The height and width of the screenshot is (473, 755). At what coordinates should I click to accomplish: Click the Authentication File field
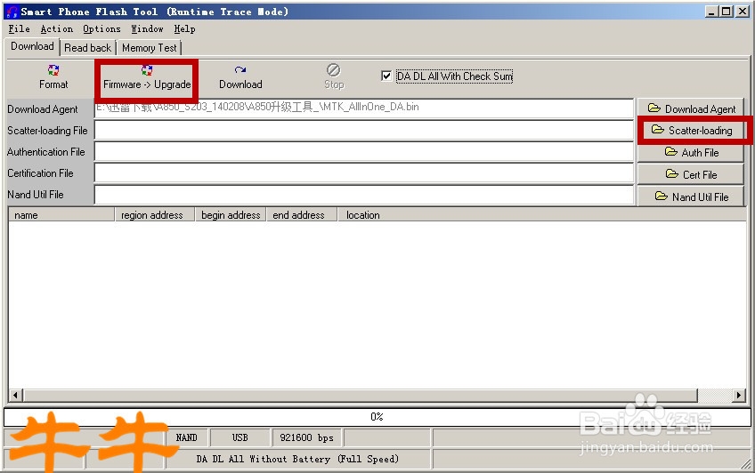click(364, 152)
